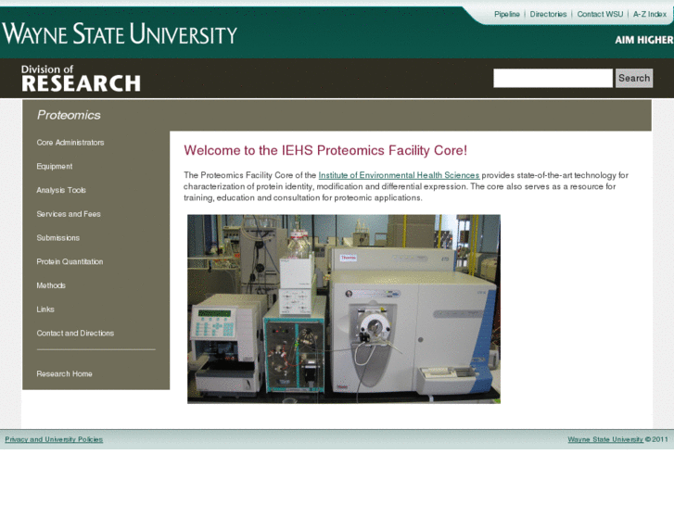The width and height of the screenshot is (674, 505).
Task: Open Protein Quantitation page
Action: click(x=70, y=261)
